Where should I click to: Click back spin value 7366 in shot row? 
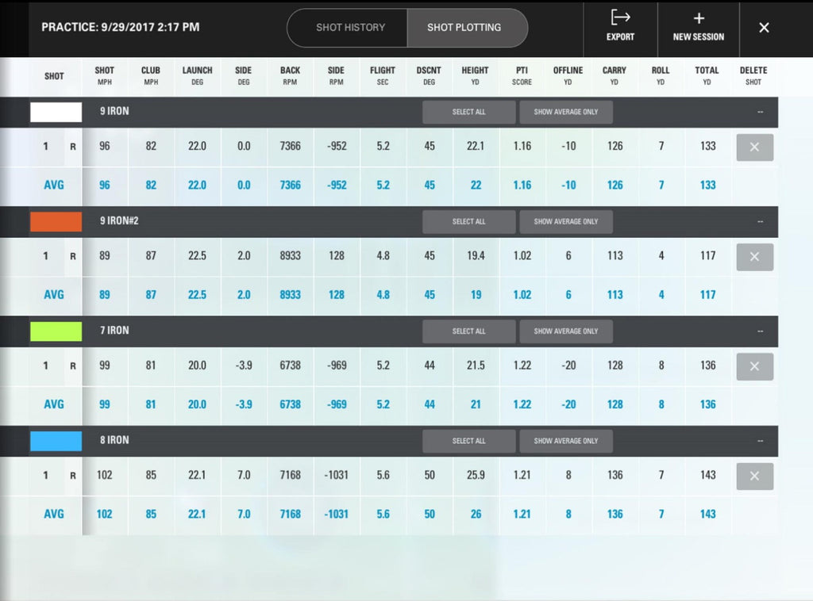tap(290, 147)
